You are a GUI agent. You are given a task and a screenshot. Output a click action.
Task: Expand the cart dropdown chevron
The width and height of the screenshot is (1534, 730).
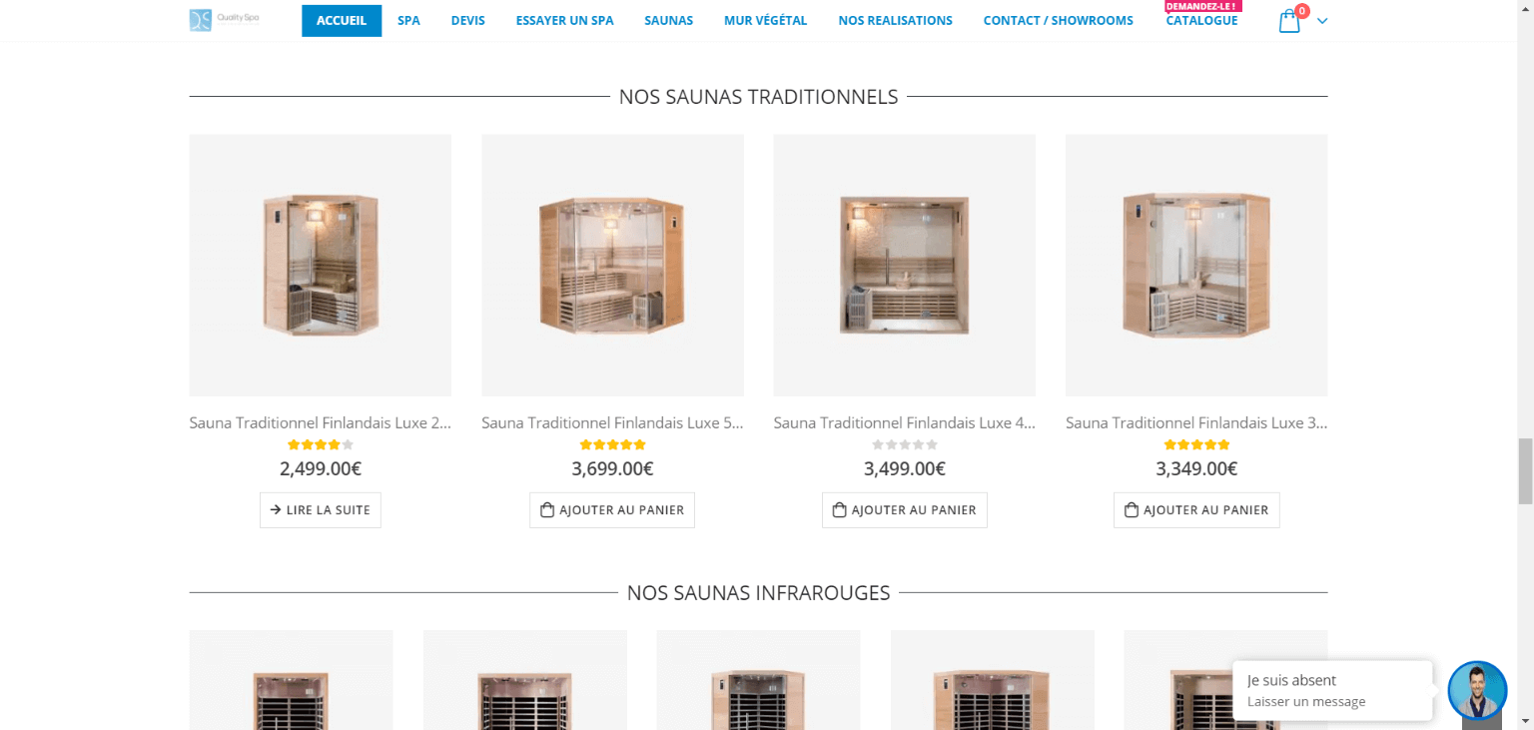tap(1322, 21)
